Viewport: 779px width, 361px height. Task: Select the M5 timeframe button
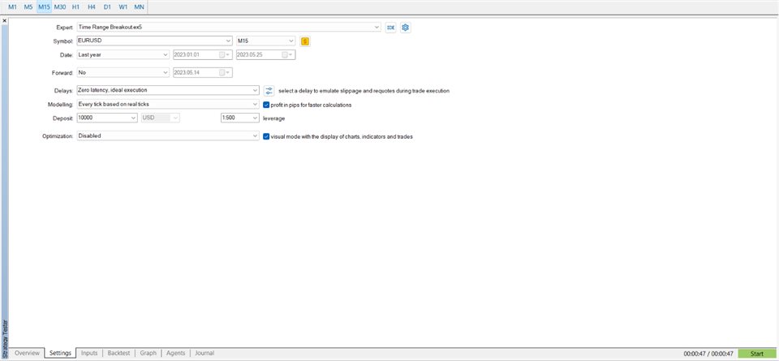click(x=28, y=7)
